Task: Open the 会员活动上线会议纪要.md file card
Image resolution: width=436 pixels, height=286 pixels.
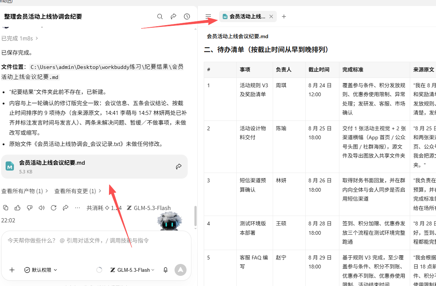Action: pos(94,167)
